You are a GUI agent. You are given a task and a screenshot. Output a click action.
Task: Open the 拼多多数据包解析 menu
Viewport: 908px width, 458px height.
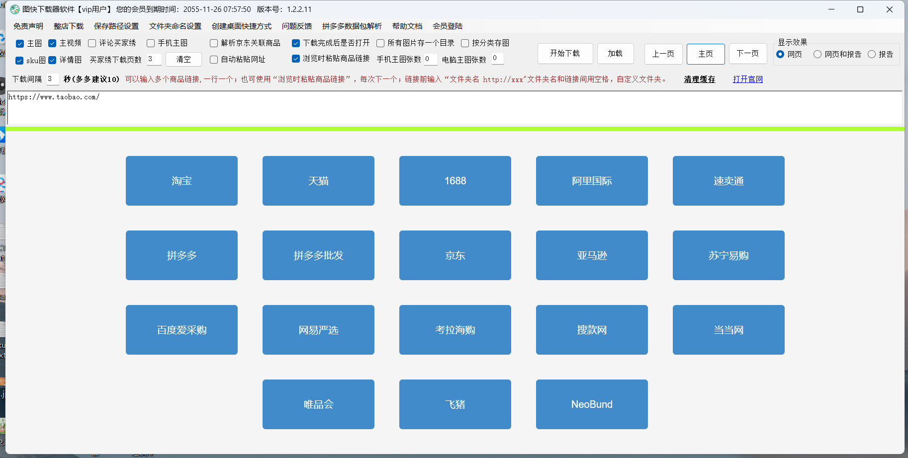click(352, 26)
